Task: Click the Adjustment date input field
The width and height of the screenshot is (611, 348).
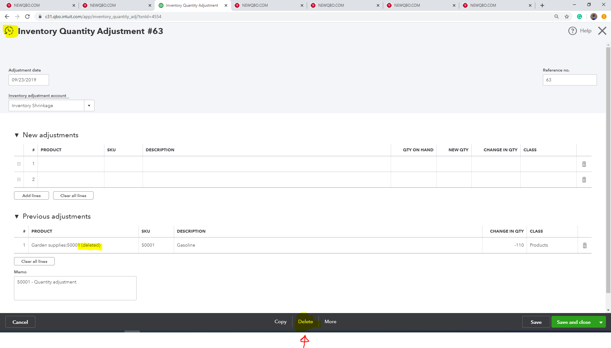Action: 29,80
